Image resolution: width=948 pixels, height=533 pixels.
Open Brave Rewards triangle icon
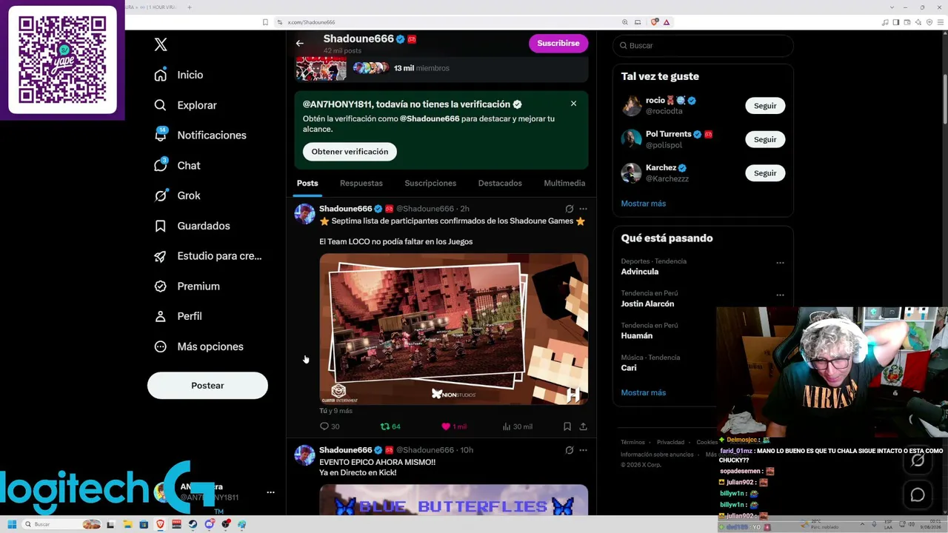(667, 22)
